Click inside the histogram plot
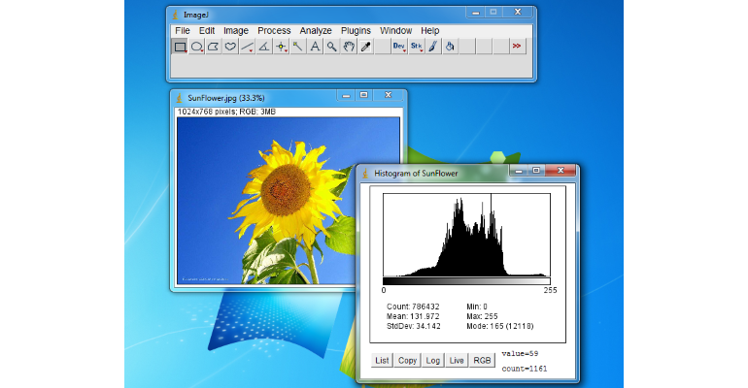Viewport: 748px width, 388px height. [x=466, y=235]
